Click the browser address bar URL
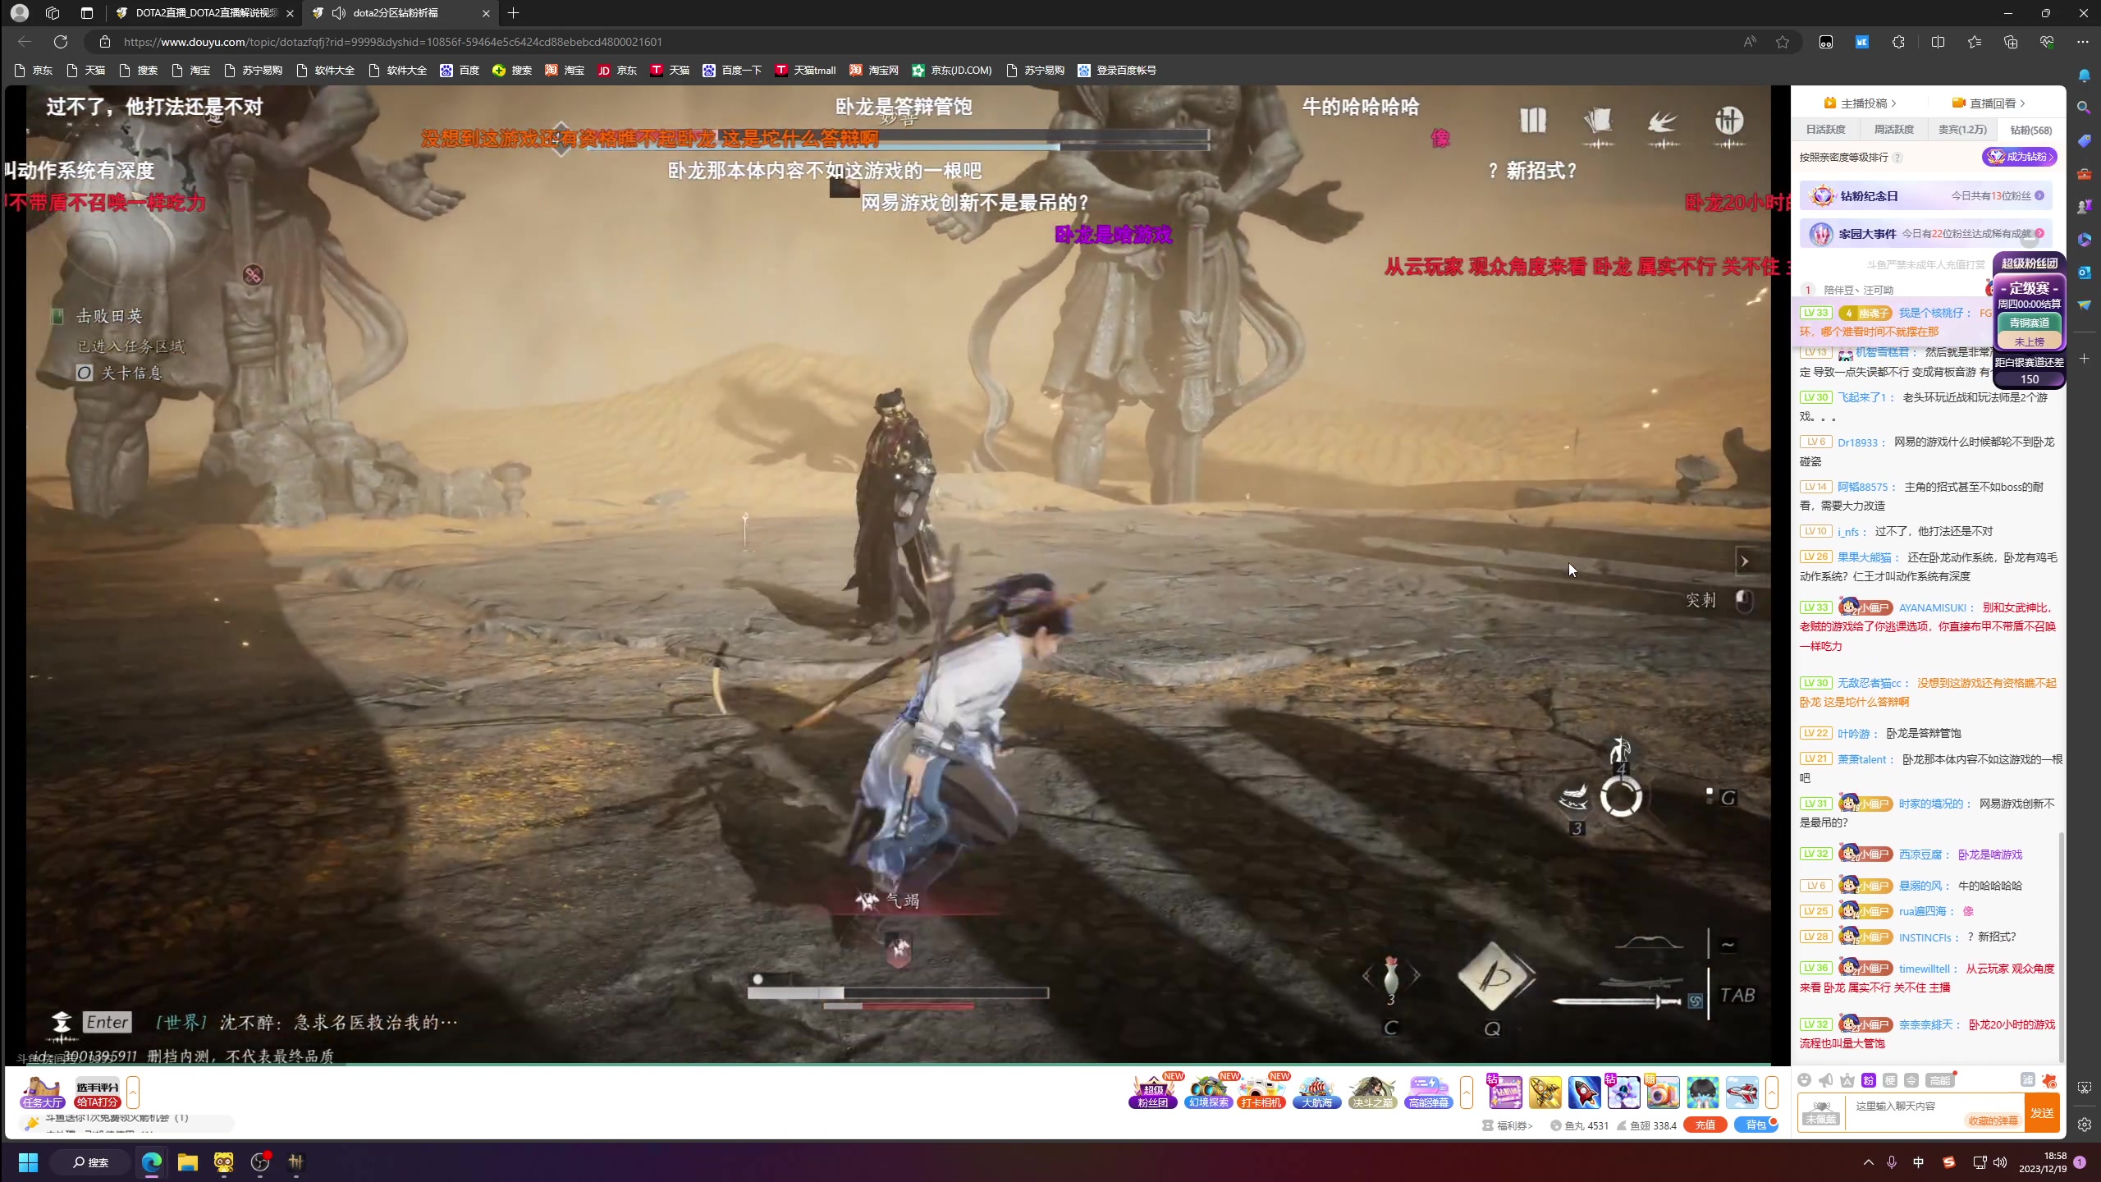This screenshot has width=2101, height=1182. [x=392, y=42]
